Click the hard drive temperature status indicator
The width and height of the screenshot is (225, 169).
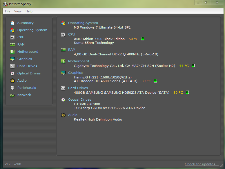187,93
